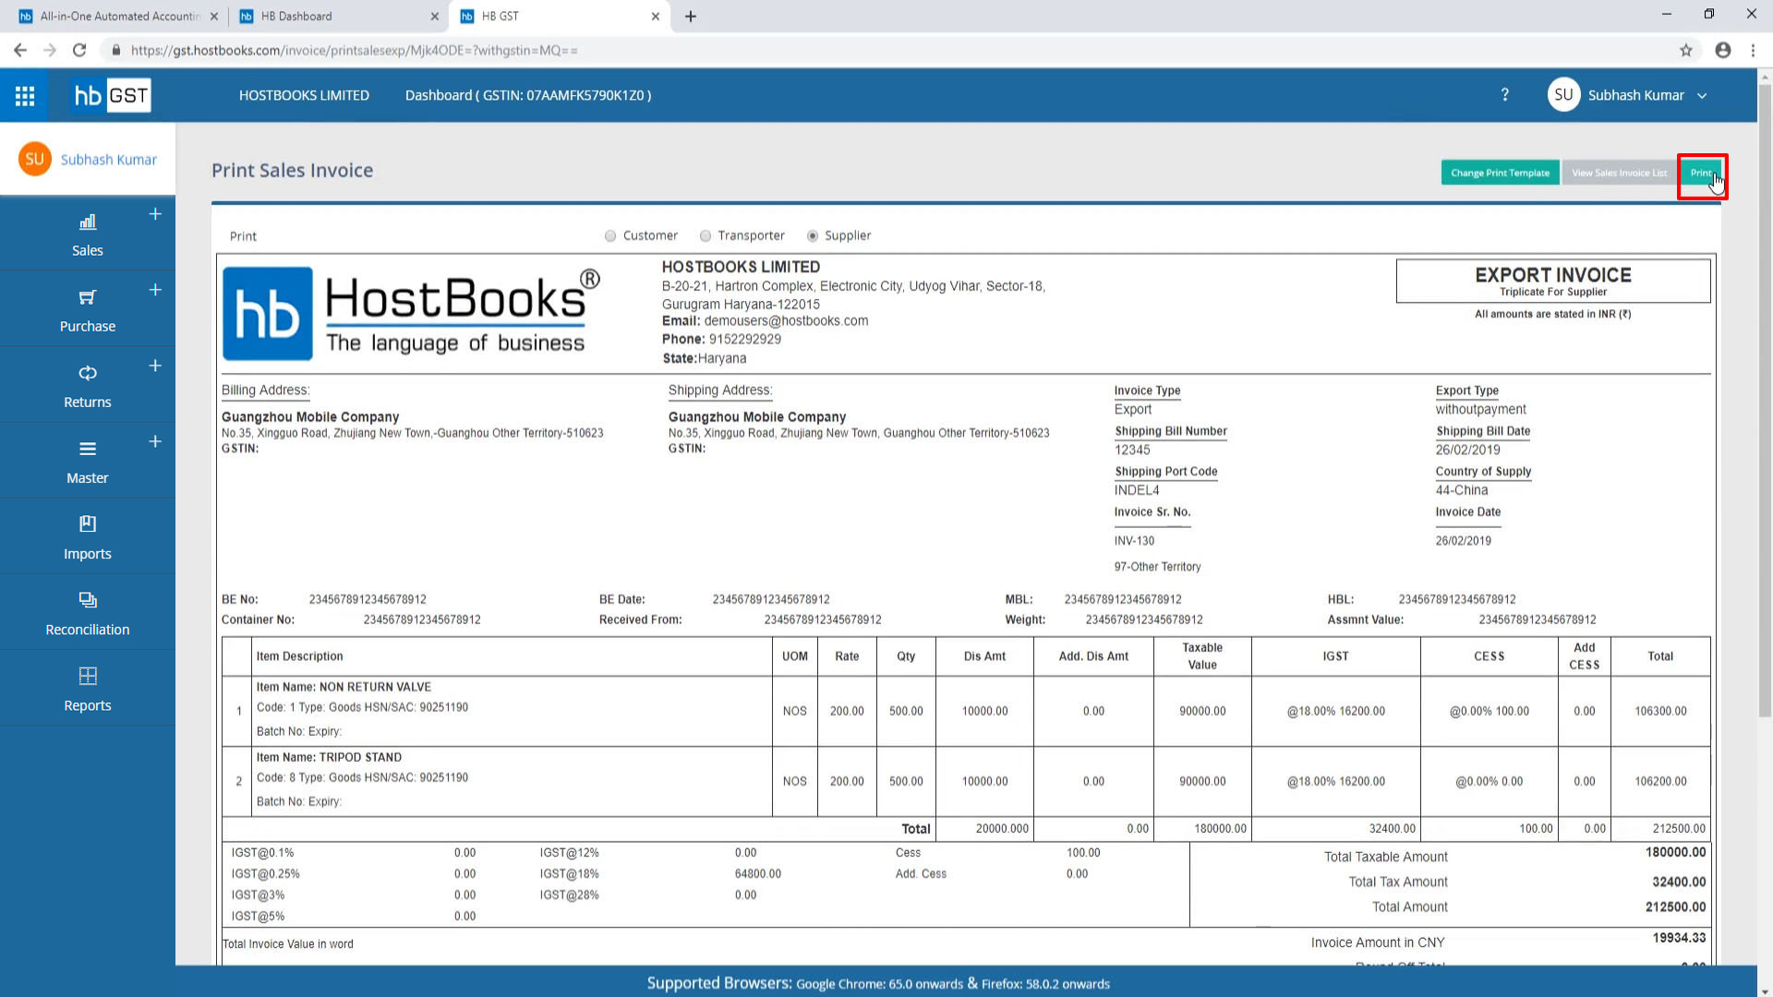Expand the Returns submenu plus sign
Viewport: 1773px width, 997px height.
click(x=155, y=366)
